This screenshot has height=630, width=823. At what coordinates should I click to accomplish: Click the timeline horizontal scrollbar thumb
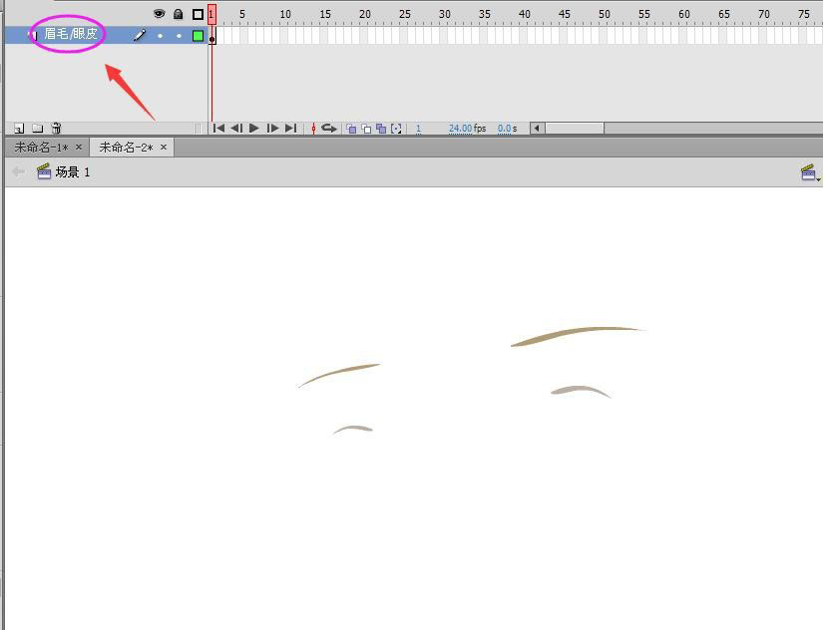pyautogui.click(x=574, y=129)
